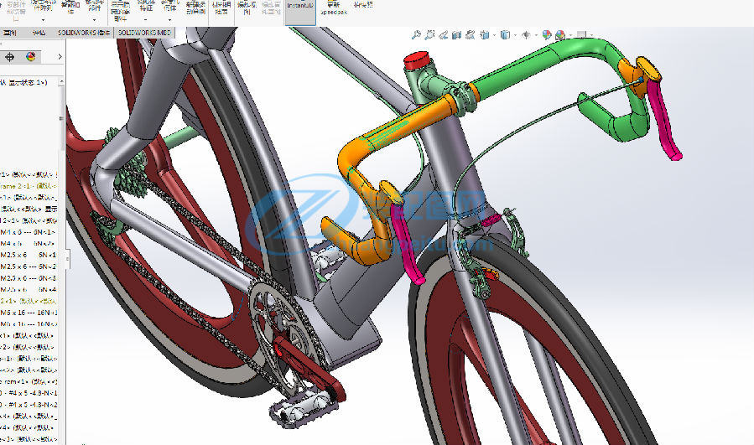Viewport: 754px width, 445px height.
Task: Open the Display Style dropdown arrow
Action: pos(514,35)
